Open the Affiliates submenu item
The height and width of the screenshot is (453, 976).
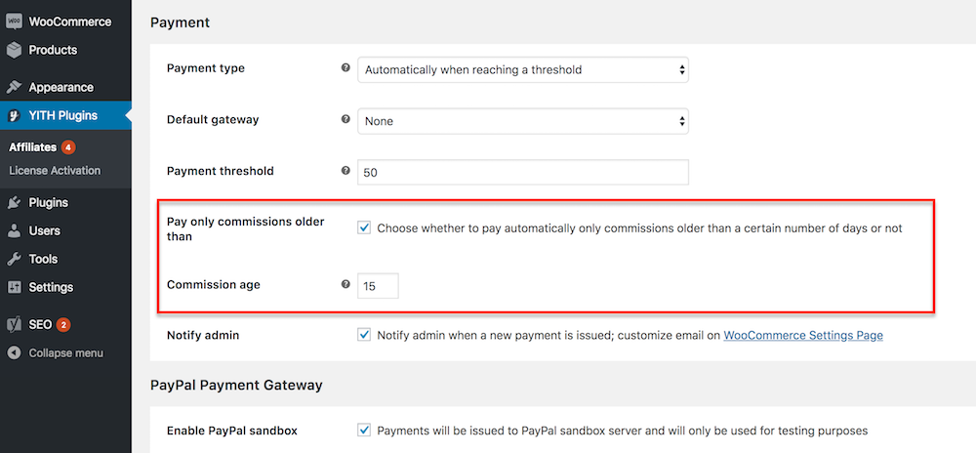tap(32, 147)
